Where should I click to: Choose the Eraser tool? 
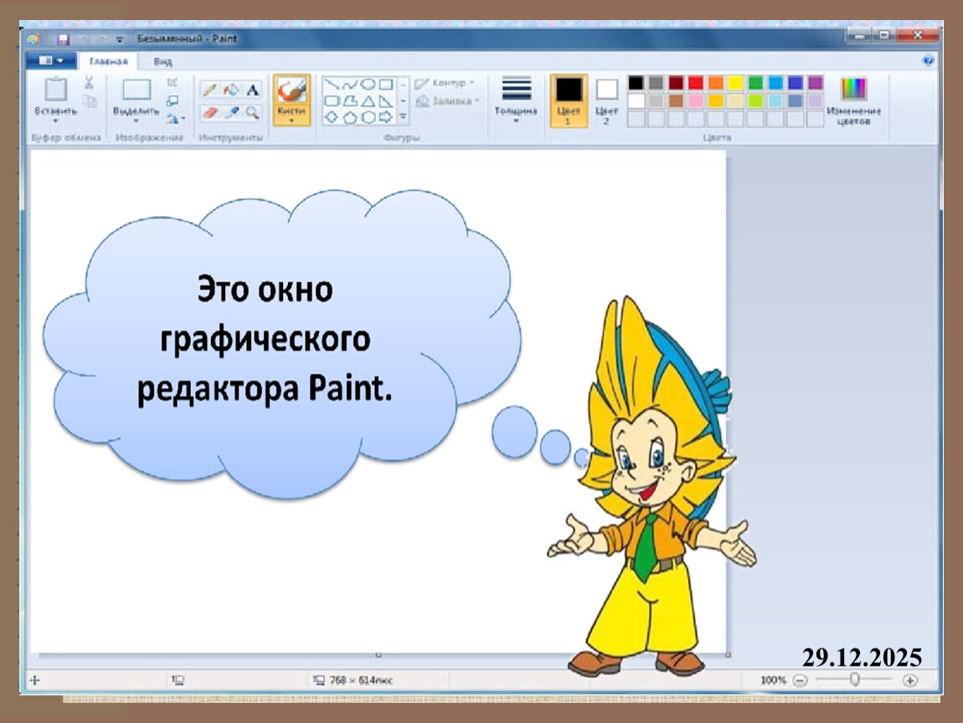click(x=209, y=112)
